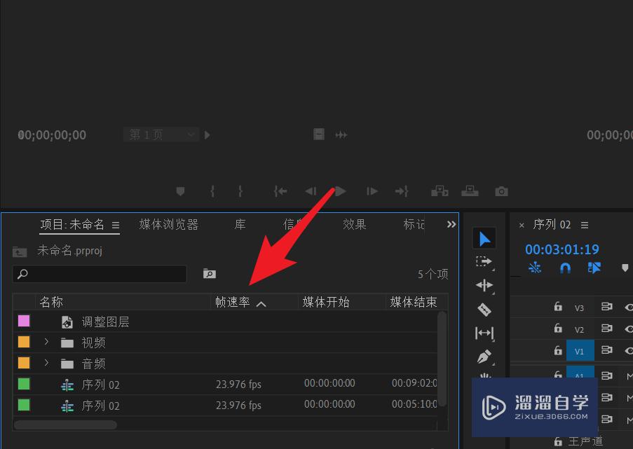633x449 pixels.
Task: Open the 效果 panel tab
Action: click(x=355, y=224)
